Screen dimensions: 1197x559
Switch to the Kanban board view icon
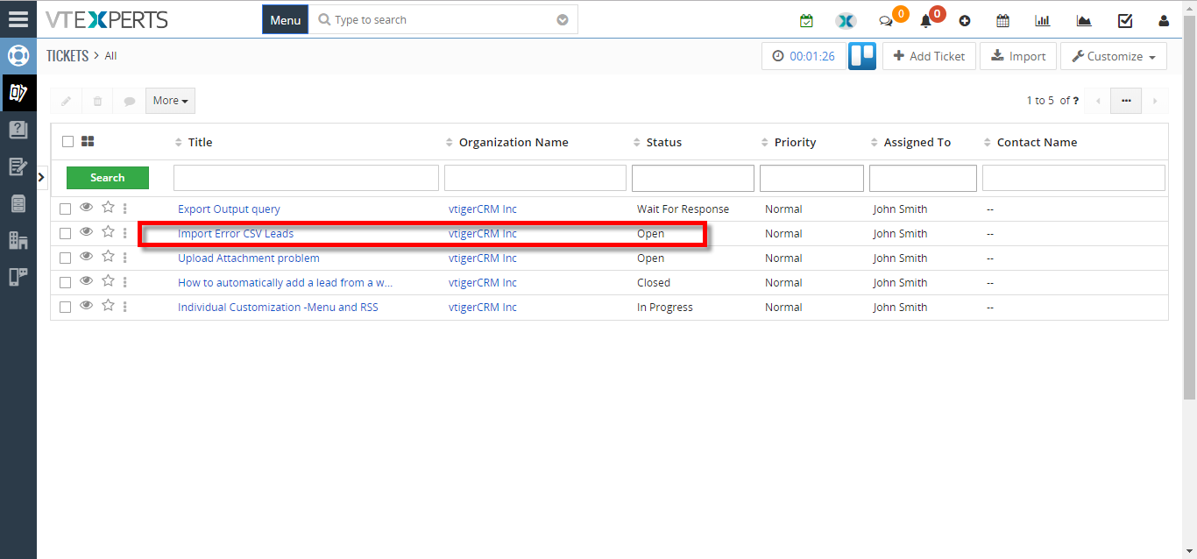(x=862, y=56)
